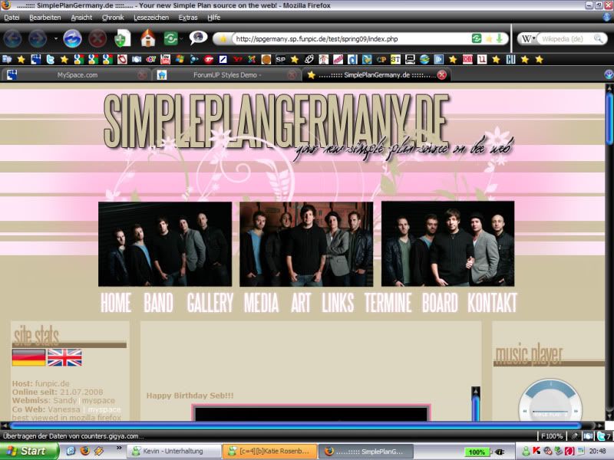
Task: Open the Ansicht menu
Action: [x=81, y=18]
